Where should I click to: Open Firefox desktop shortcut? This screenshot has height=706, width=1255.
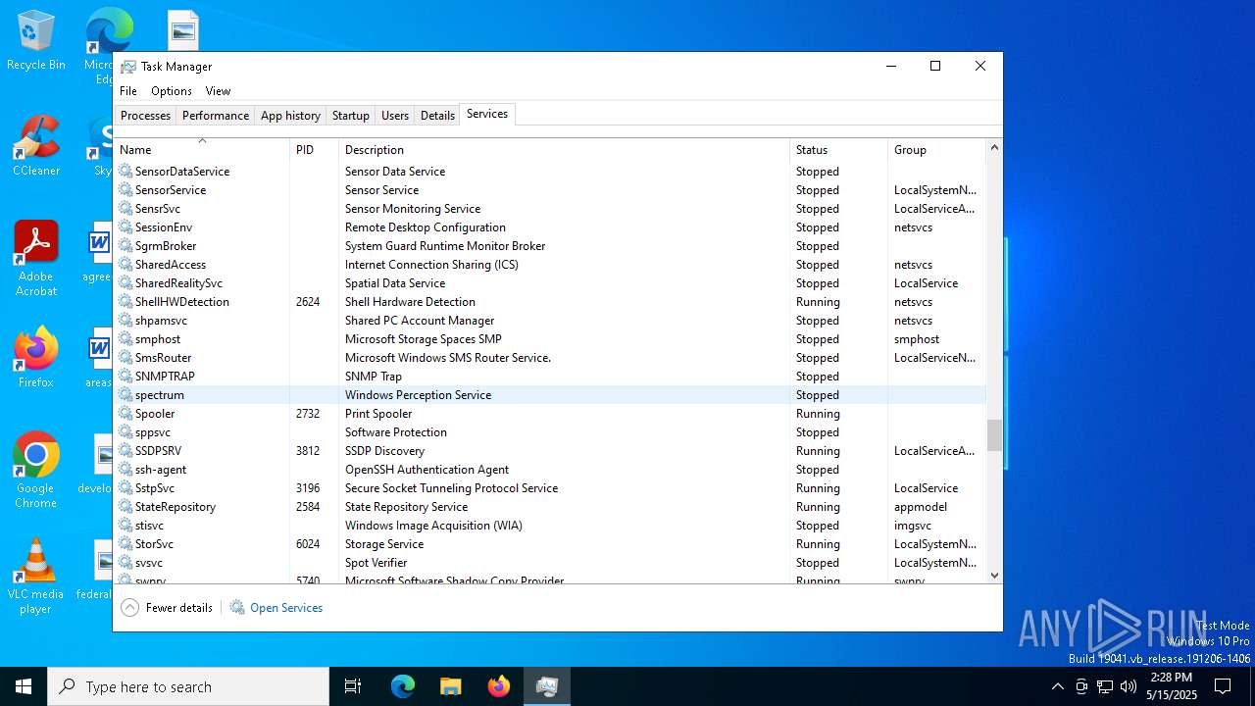pyautogui.click(x=36, y=358)
